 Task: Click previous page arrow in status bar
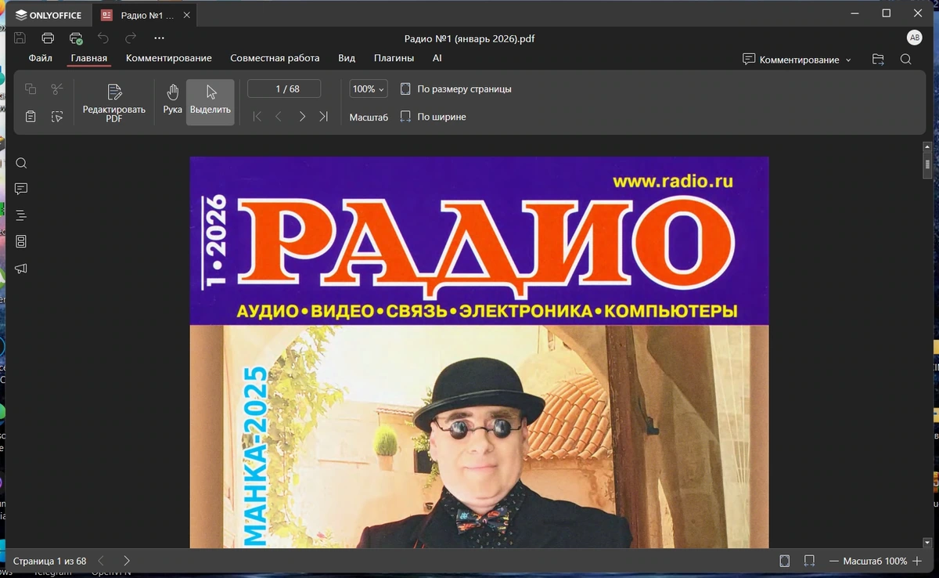pos(101,561)
